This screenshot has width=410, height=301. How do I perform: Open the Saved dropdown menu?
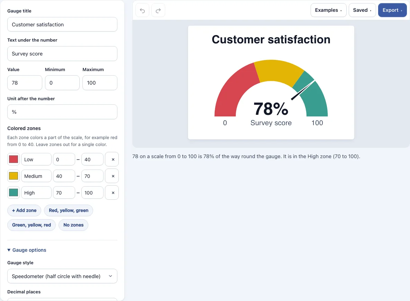tap(362, 10)
